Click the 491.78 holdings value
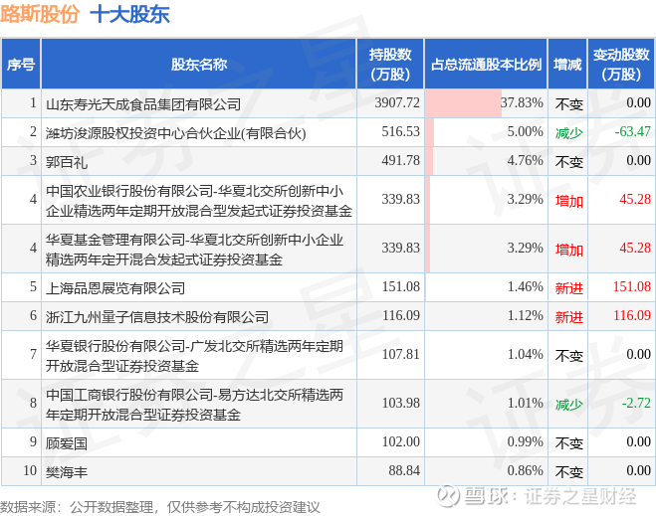Image resolution: width=656 pixels, height=516 pixels. tap(400, 160)
